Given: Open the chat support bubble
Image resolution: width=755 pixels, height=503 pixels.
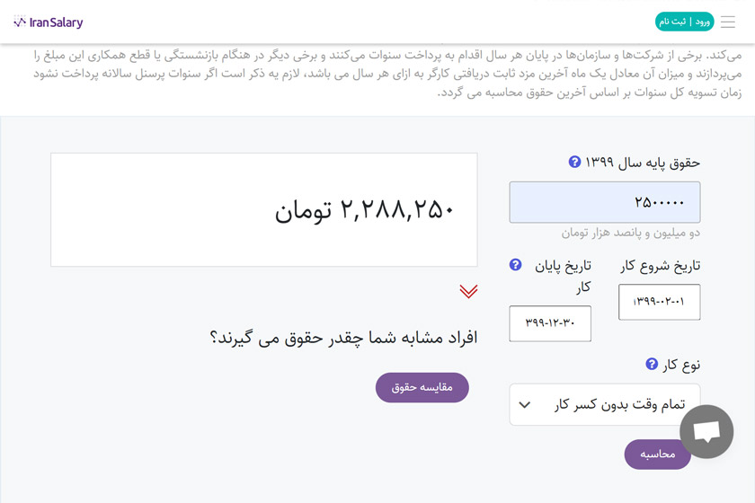Looking at the screenshot, I should [706, 432].
